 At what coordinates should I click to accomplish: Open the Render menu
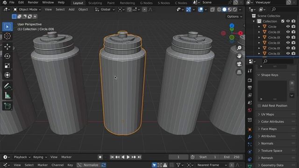click(33, 2)
